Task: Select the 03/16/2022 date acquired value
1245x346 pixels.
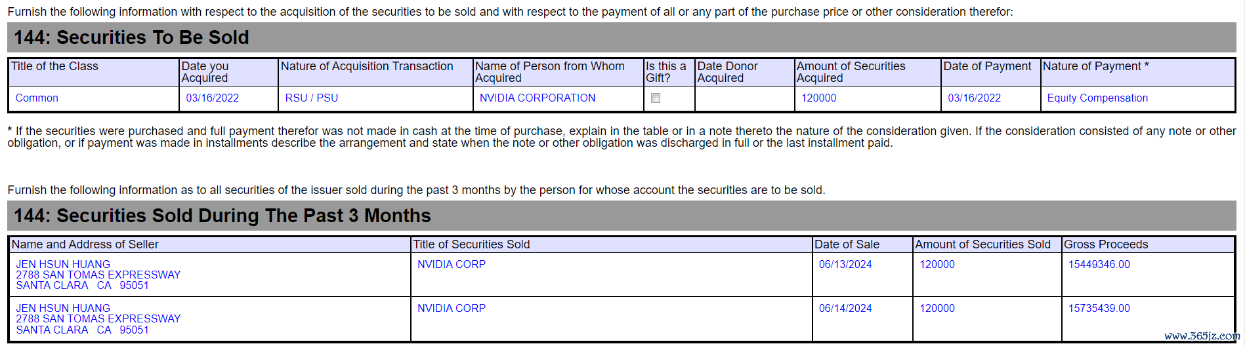Action: coord(212,98)
